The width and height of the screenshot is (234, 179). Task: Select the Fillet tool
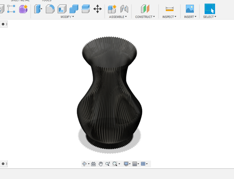(x=50, y=9)
